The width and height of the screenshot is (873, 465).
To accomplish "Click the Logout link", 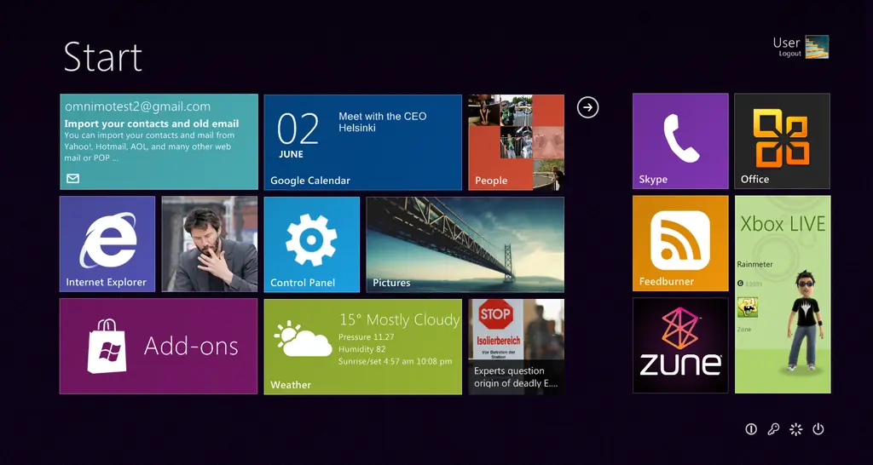I will (x=789, y=54).
